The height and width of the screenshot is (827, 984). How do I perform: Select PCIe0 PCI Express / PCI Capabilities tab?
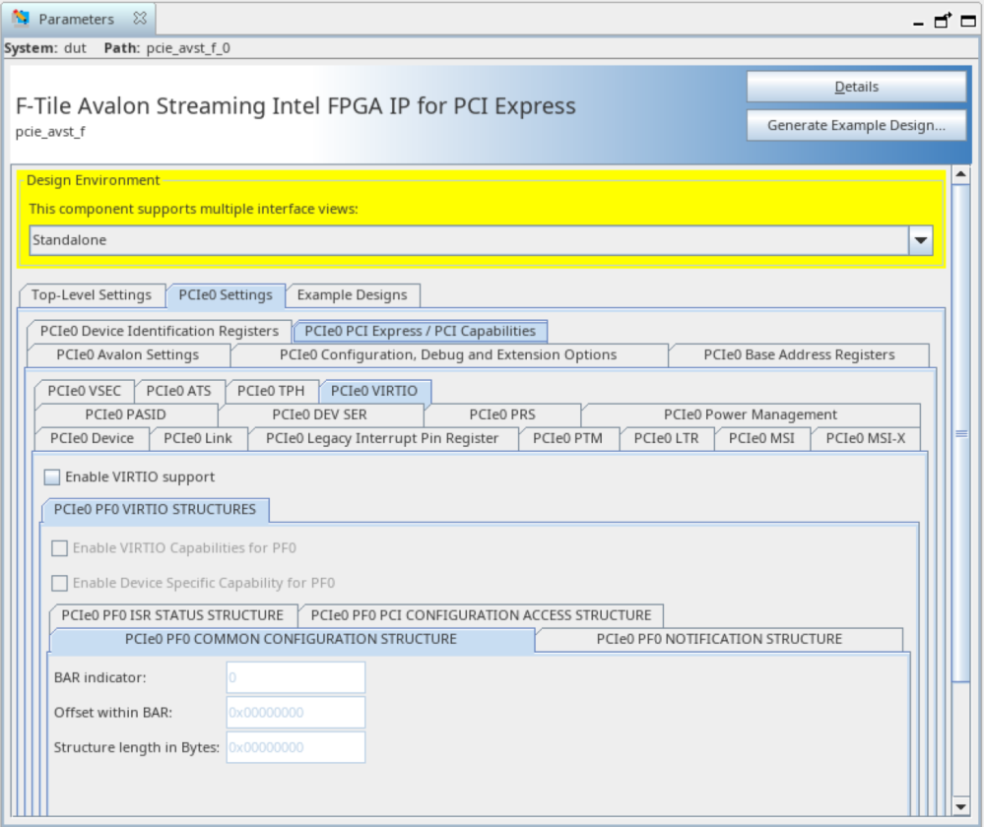(420, 331)
